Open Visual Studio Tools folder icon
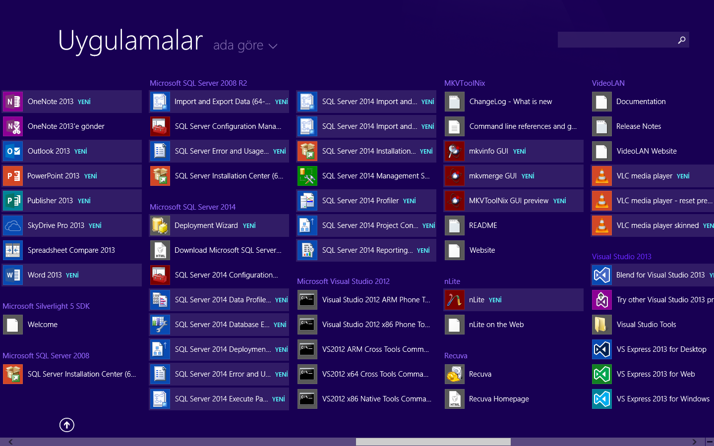Viewport: 714px width, 446px height. tap(602, 325)
